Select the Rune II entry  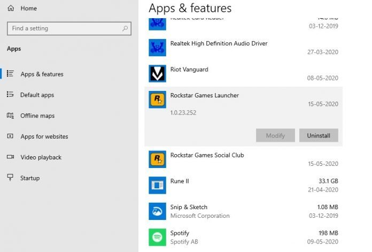[243, 185]
